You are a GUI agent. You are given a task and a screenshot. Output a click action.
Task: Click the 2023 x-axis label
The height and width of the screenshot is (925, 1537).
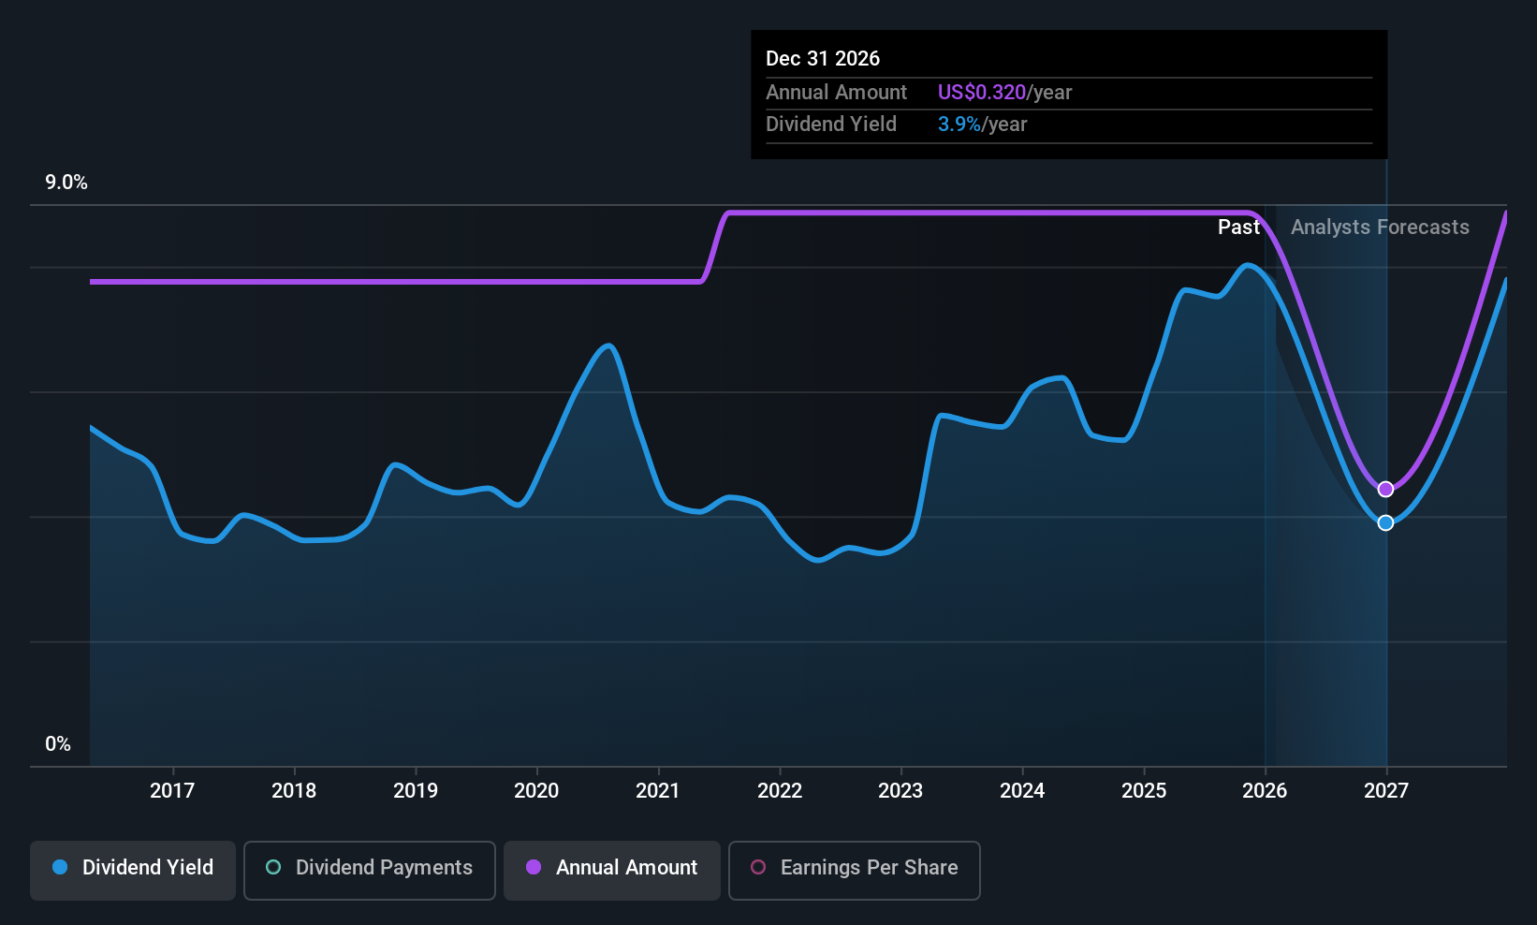(x=900, y=790)
